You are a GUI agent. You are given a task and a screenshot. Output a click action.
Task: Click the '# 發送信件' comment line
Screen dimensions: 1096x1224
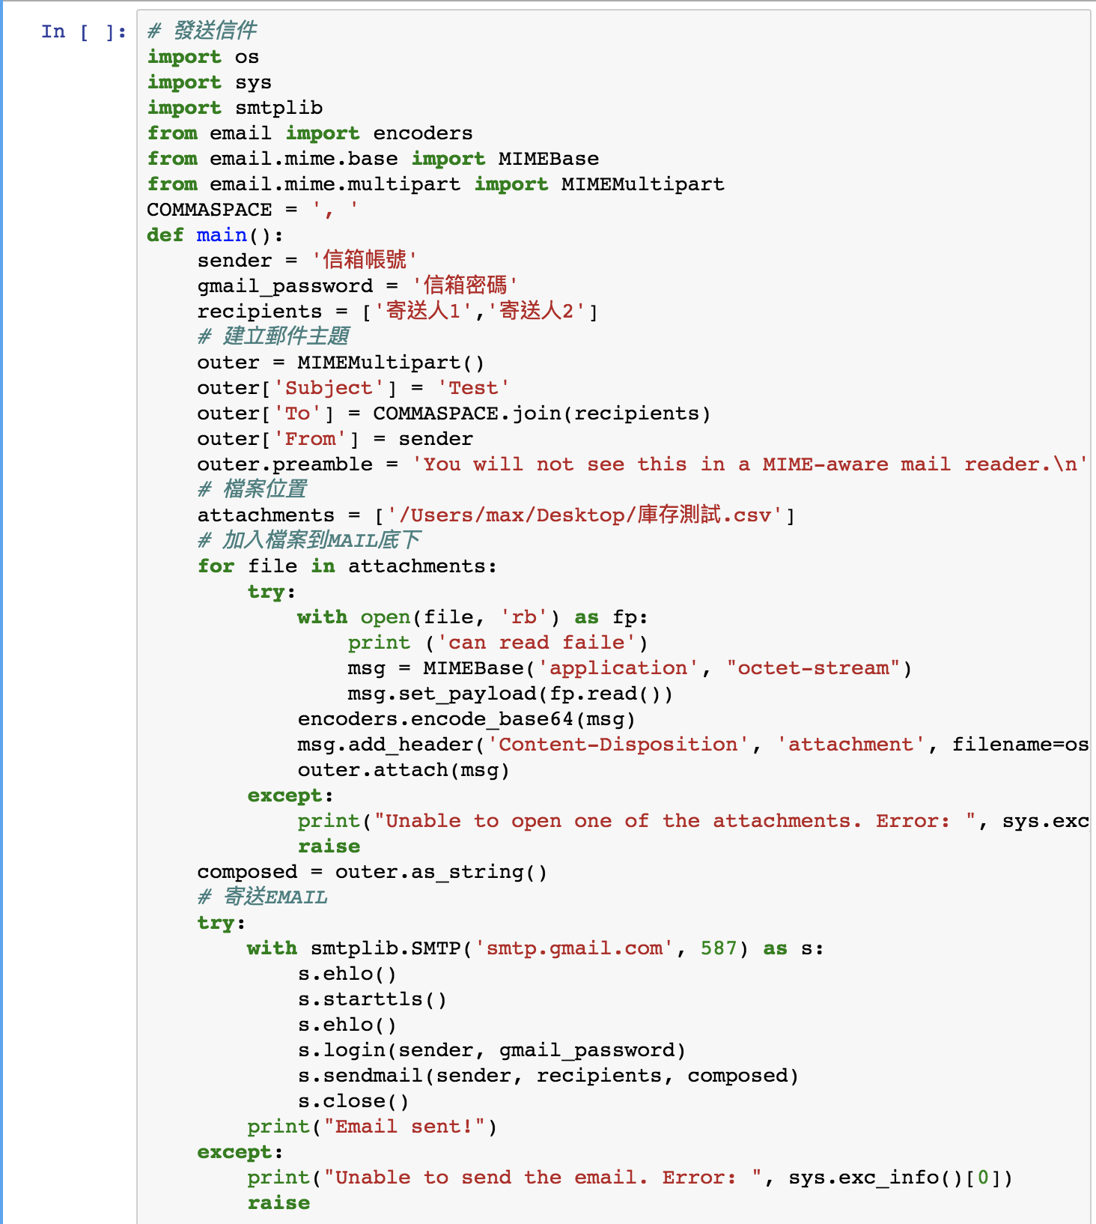(202, 31)
